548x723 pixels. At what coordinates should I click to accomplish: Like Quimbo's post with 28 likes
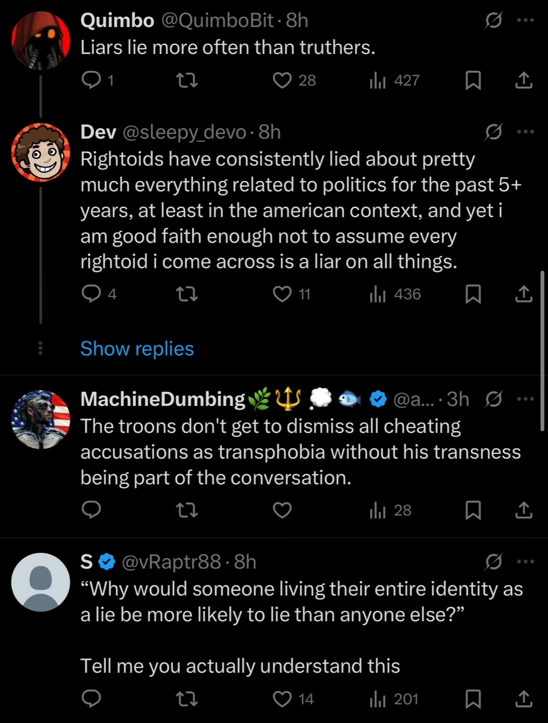283,80
